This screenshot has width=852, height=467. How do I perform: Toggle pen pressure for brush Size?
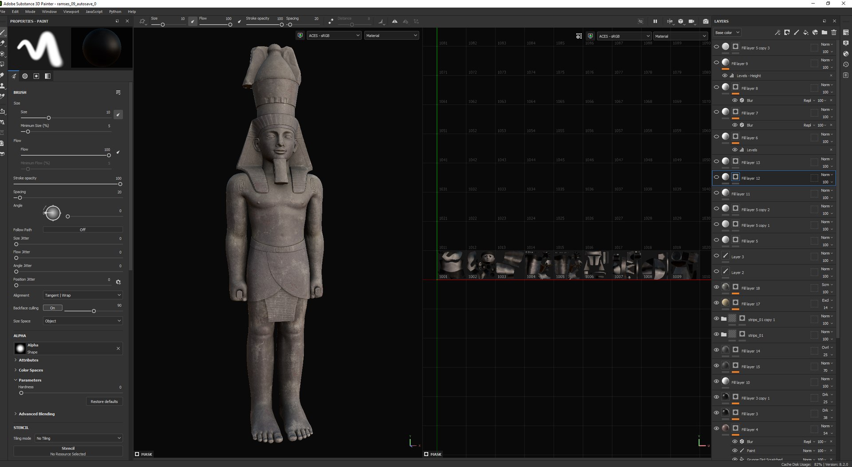pyautogui.click(x=118, y=114)
